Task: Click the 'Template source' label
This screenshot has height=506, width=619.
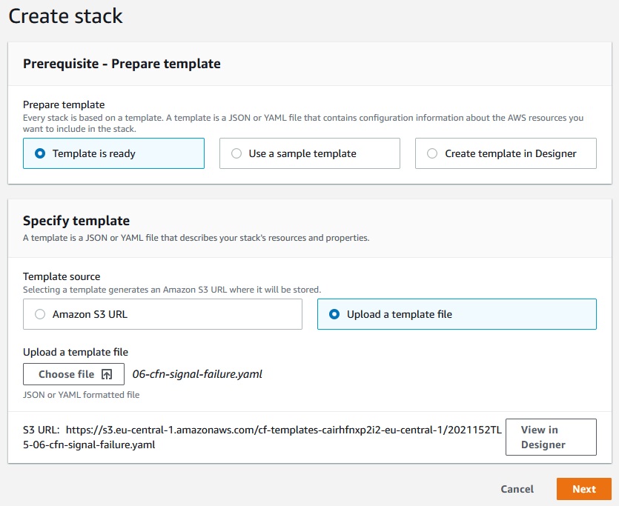Action: click(62, 276)
